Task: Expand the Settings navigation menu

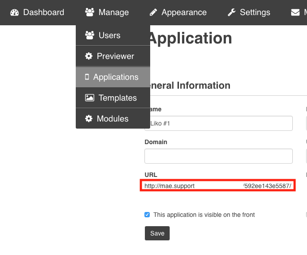Action: click(255, 12)
